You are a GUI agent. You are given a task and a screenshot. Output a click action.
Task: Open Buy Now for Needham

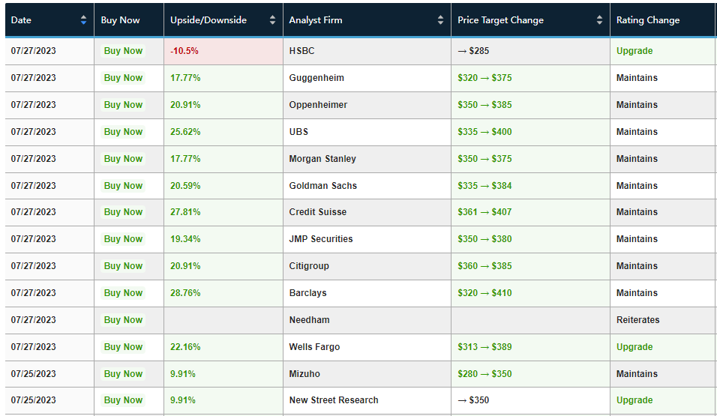tap(123, 320)
